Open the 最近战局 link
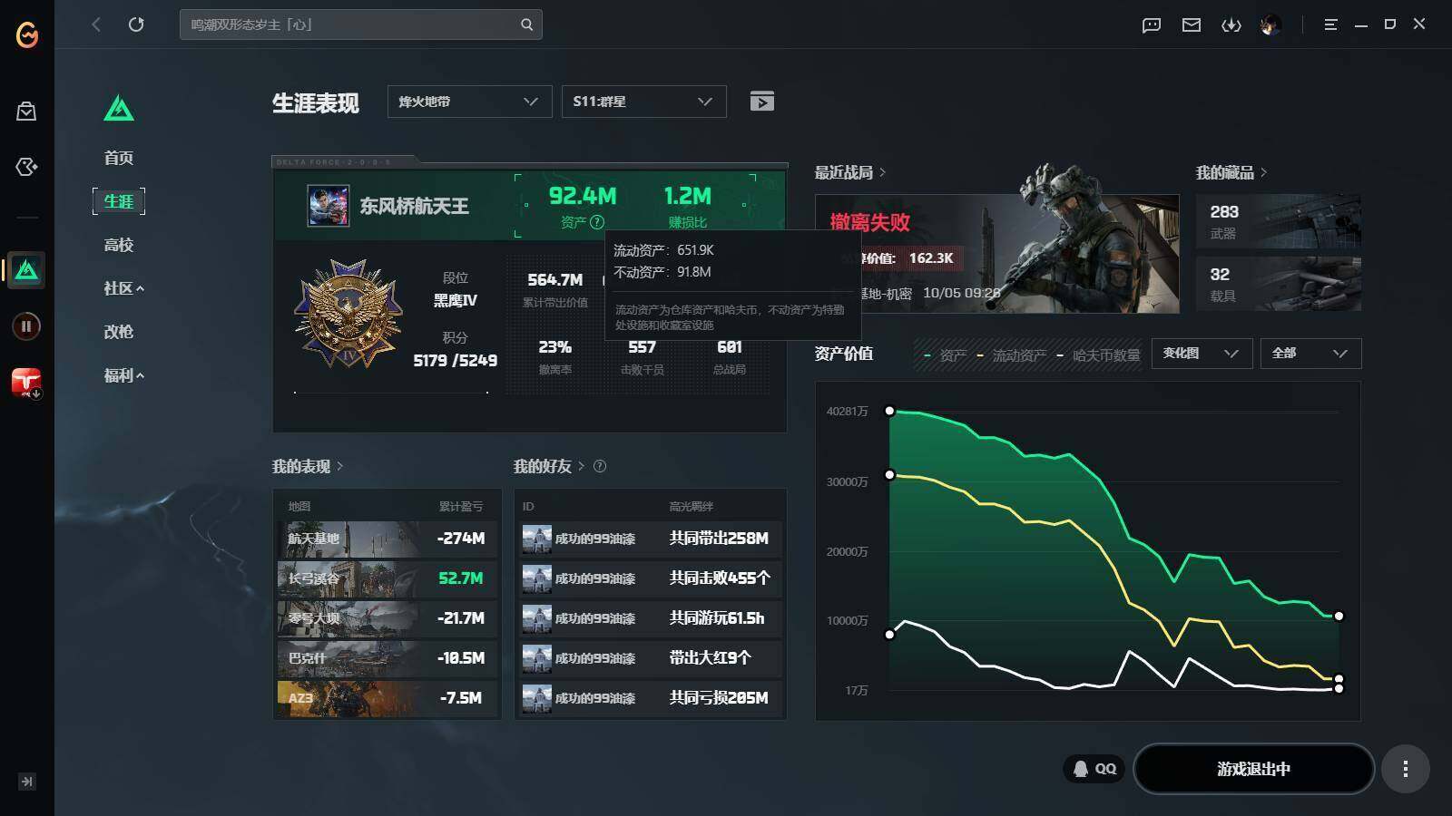The height and width of the screenshot is (816, 1452). (x=850, y=172)
